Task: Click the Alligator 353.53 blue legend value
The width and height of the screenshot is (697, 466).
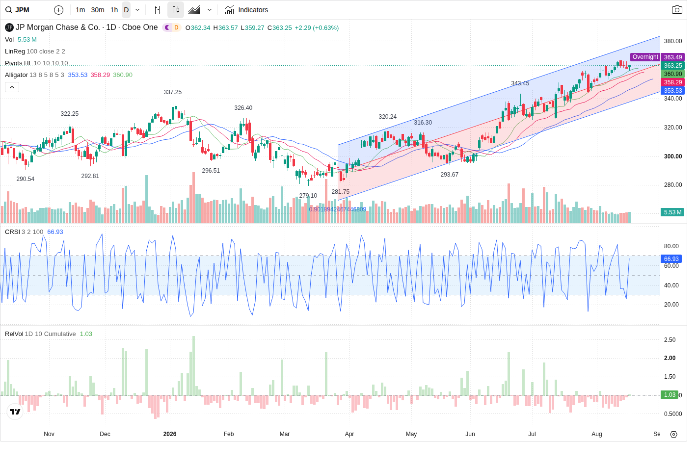Action: pyautogui.click(x=78, y=75)
